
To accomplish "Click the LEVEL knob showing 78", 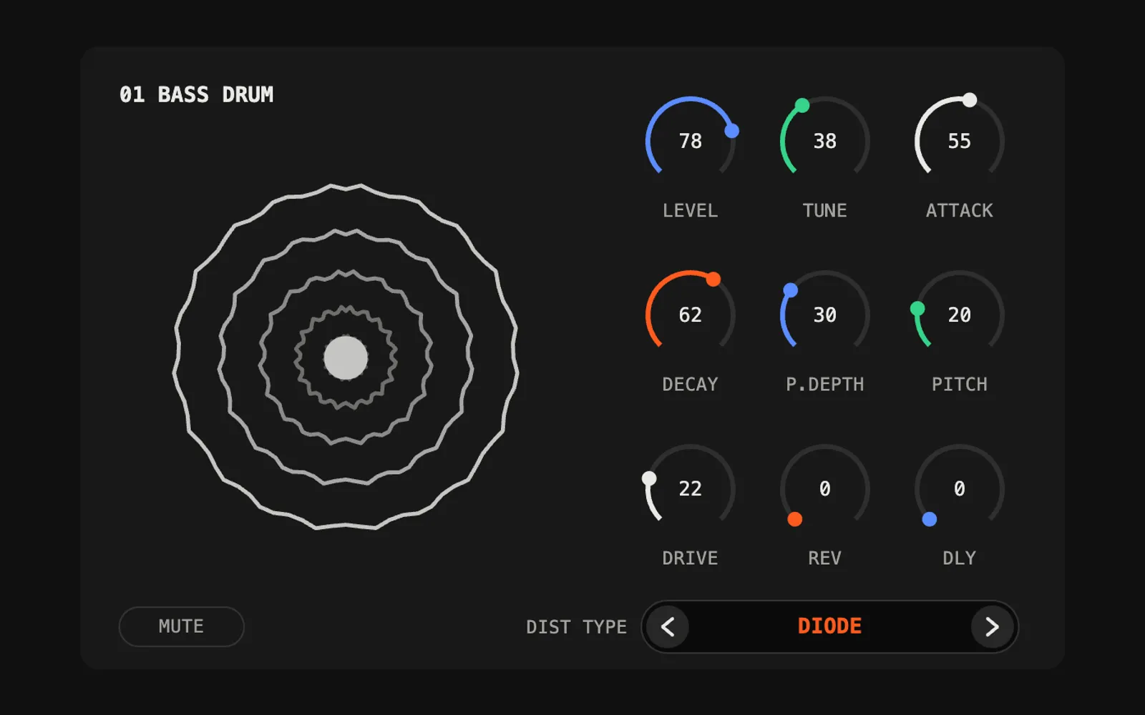I will [690, 141].
